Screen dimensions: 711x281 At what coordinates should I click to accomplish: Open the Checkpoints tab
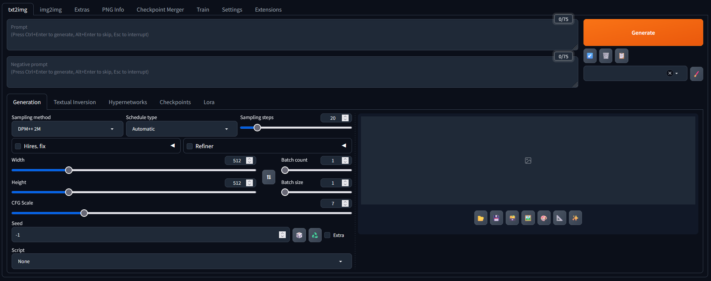point(175,102)
